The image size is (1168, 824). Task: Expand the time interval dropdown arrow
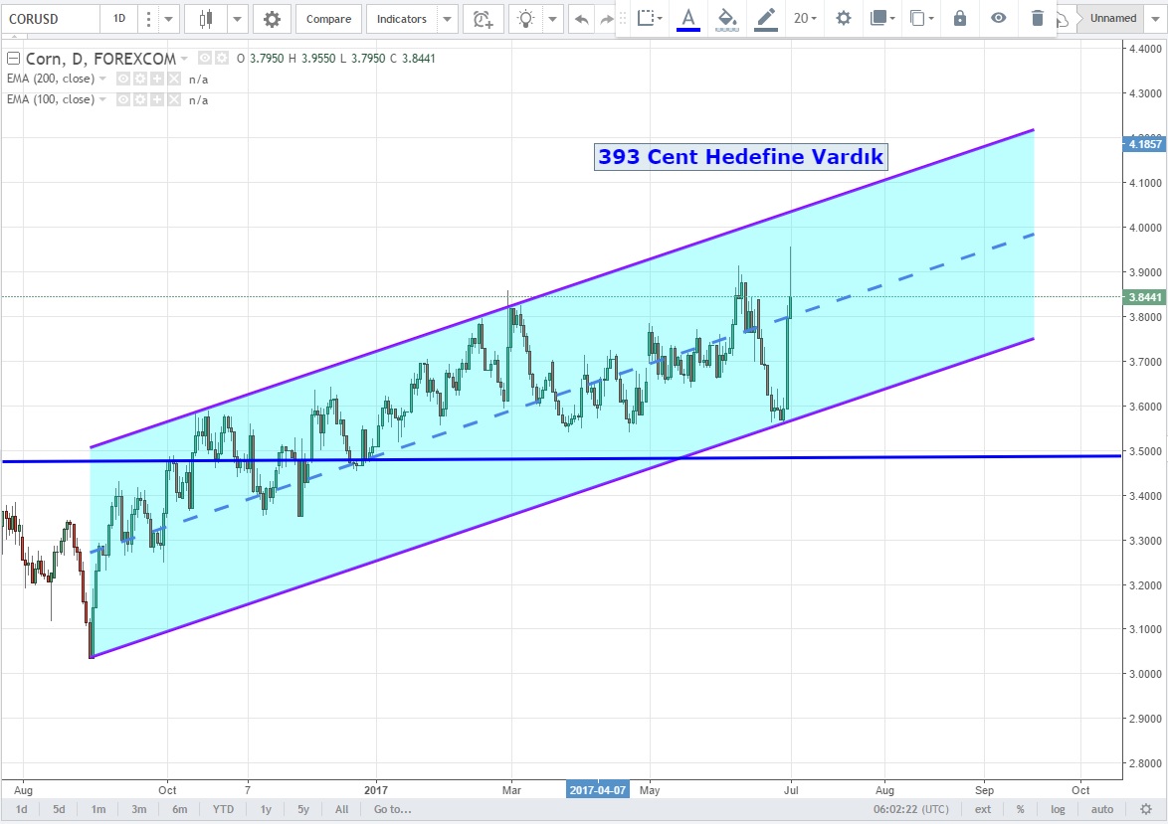coord(167,19)
